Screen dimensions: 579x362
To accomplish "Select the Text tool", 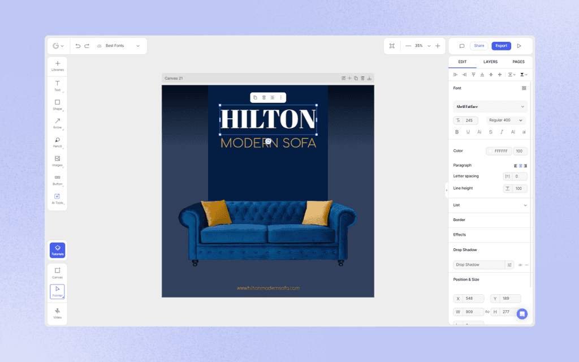I will pos(57,85).
